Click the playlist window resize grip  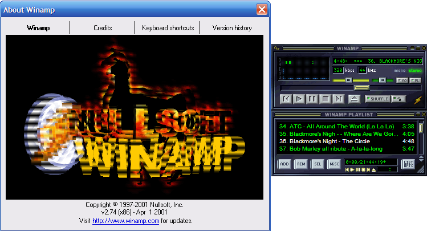click(x=421, y=170)
